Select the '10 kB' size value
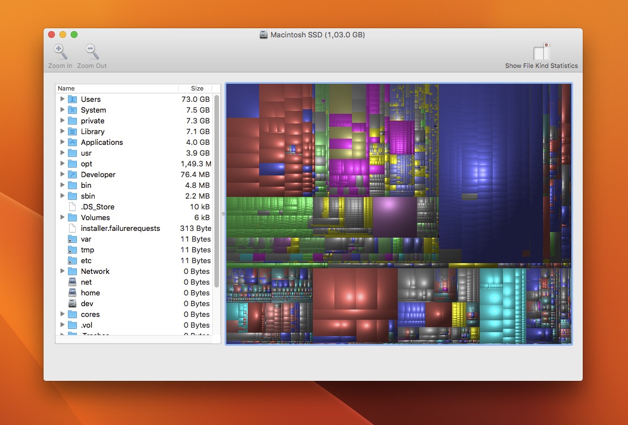628x425 pixels. pyautogui.click(x=200, y=207)
